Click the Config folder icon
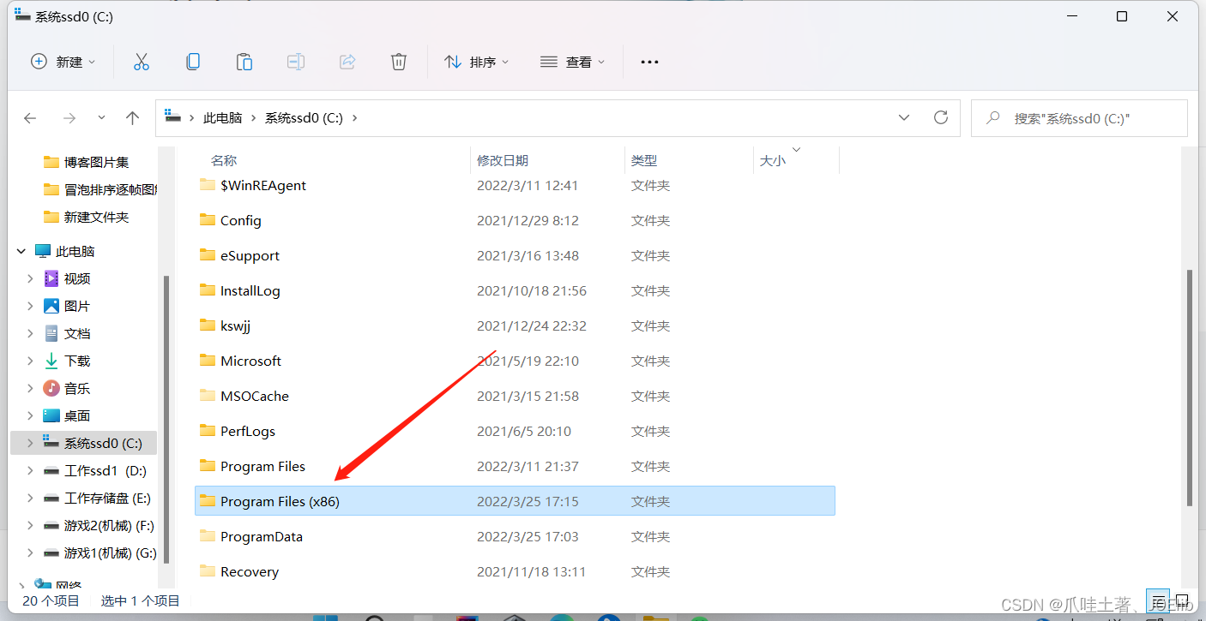1206x621 pixels. 207,220
